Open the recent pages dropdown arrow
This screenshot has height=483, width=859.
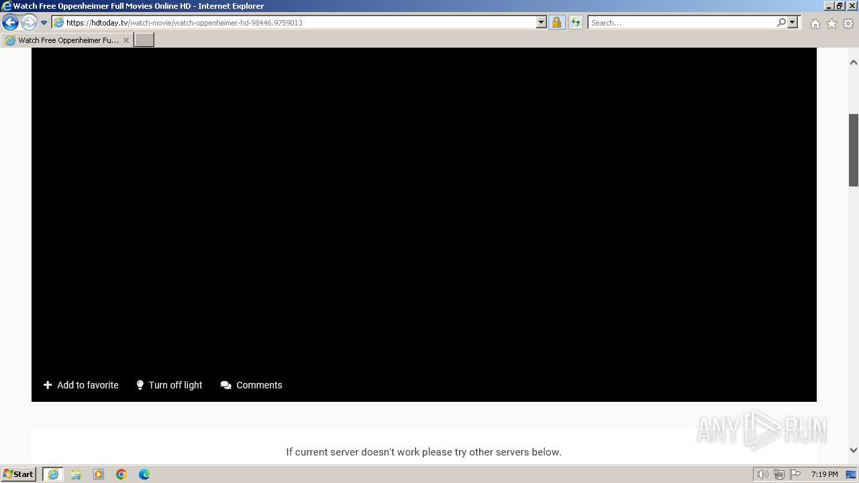44,23
